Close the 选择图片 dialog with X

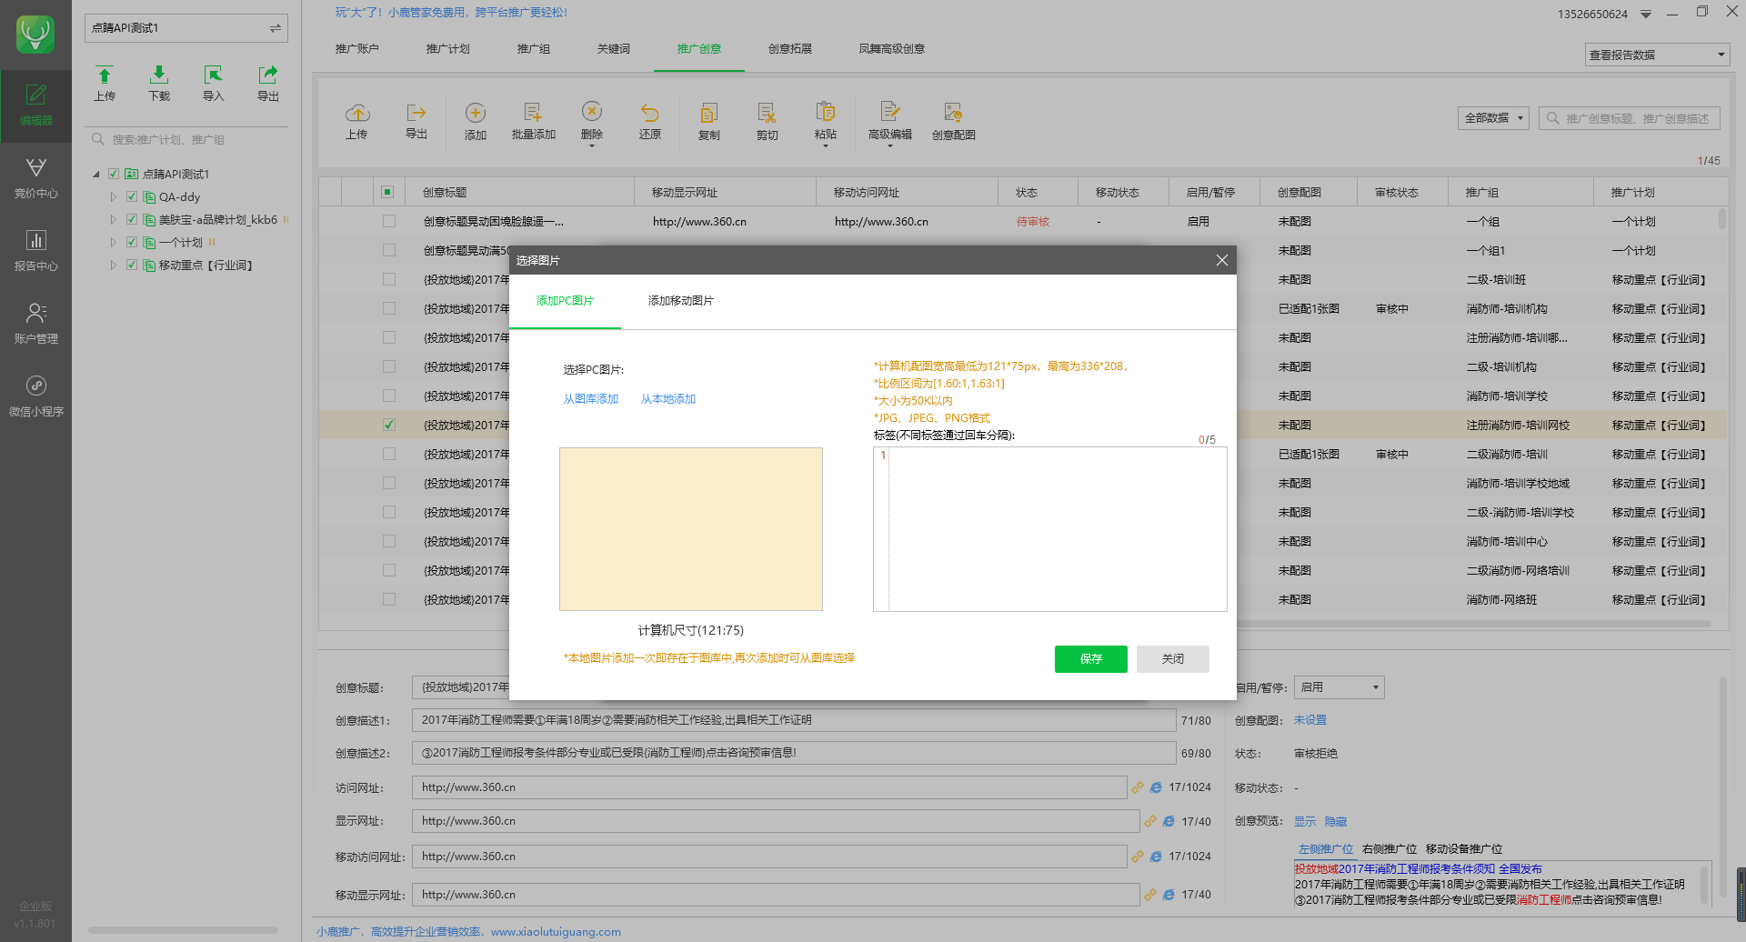tap(1221, 260)
